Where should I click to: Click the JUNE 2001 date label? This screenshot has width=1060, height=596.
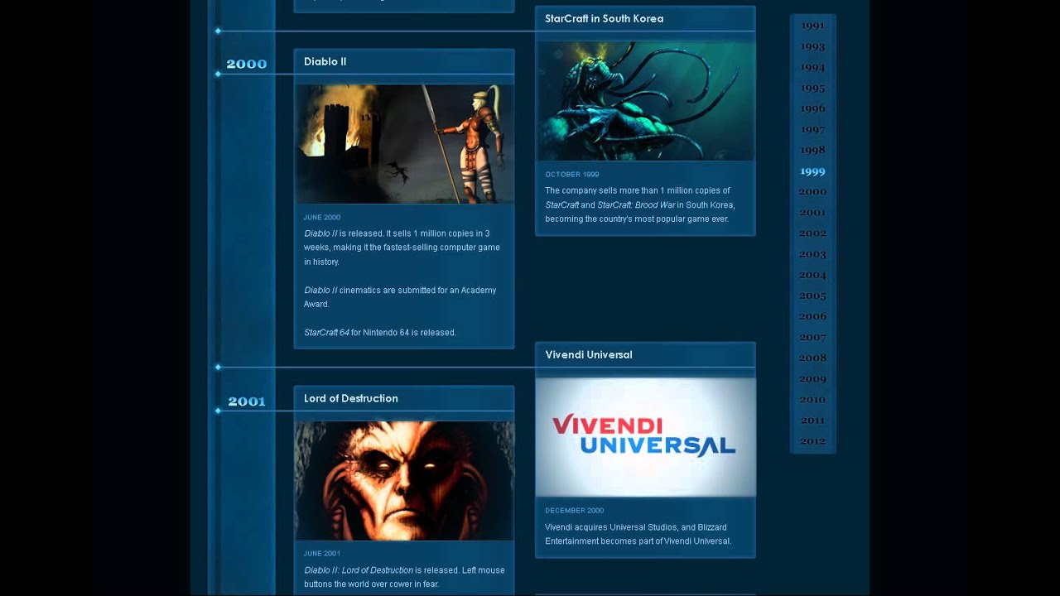[x=321, y=554]
